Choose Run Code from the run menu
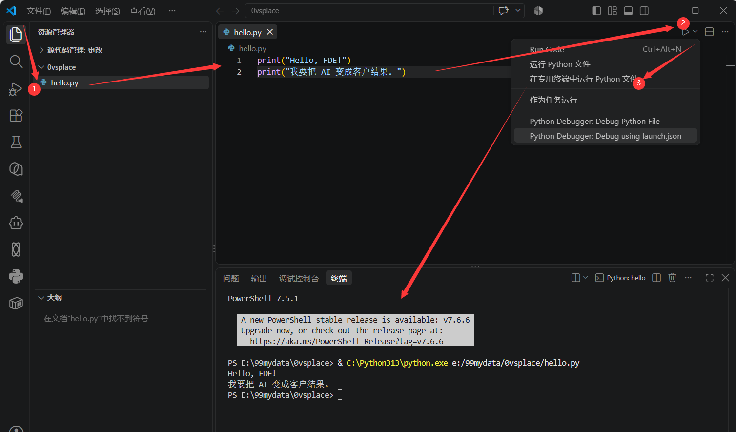This screenshot has height=432, width=736. [x=606, y=49]
